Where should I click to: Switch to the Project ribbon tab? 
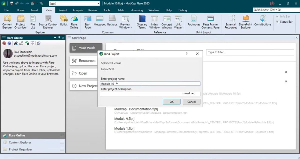pos(63,10)
